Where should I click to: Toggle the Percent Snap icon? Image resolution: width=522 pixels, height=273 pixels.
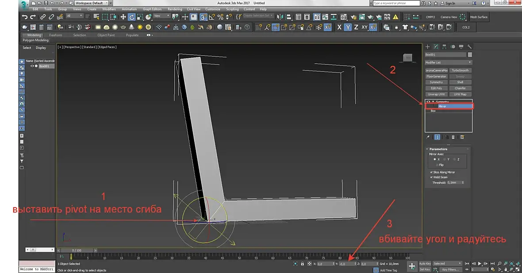[220, 17]
